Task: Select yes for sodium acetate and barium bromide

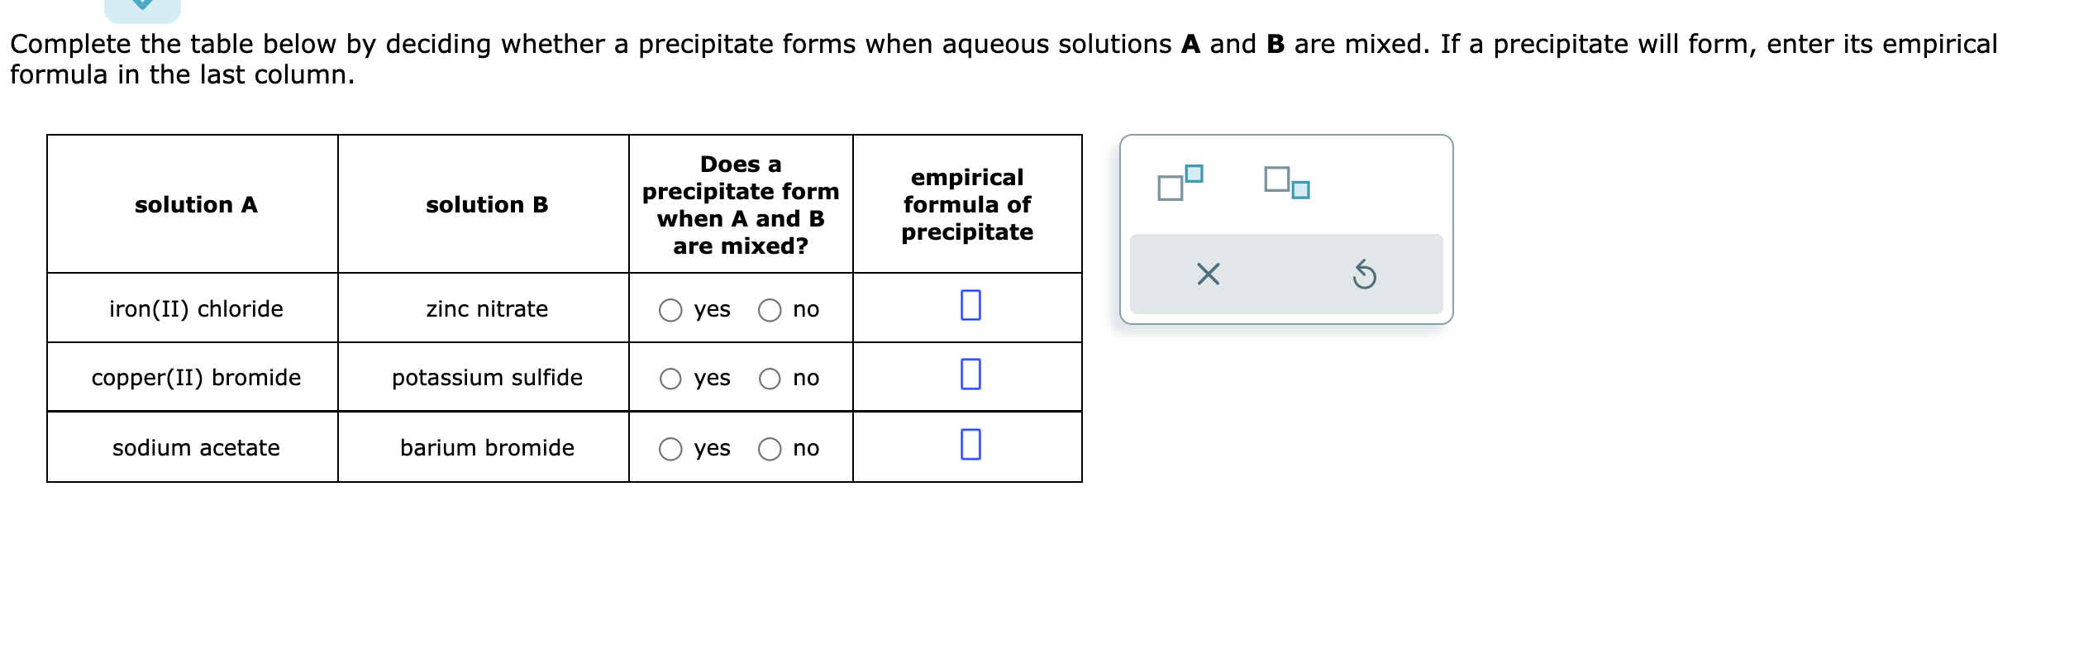Action: click(670, 448)
